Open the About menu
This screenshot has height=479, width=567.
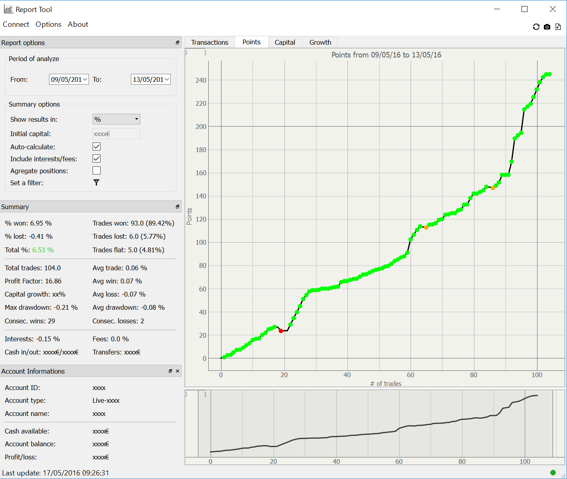pos(78,24)
